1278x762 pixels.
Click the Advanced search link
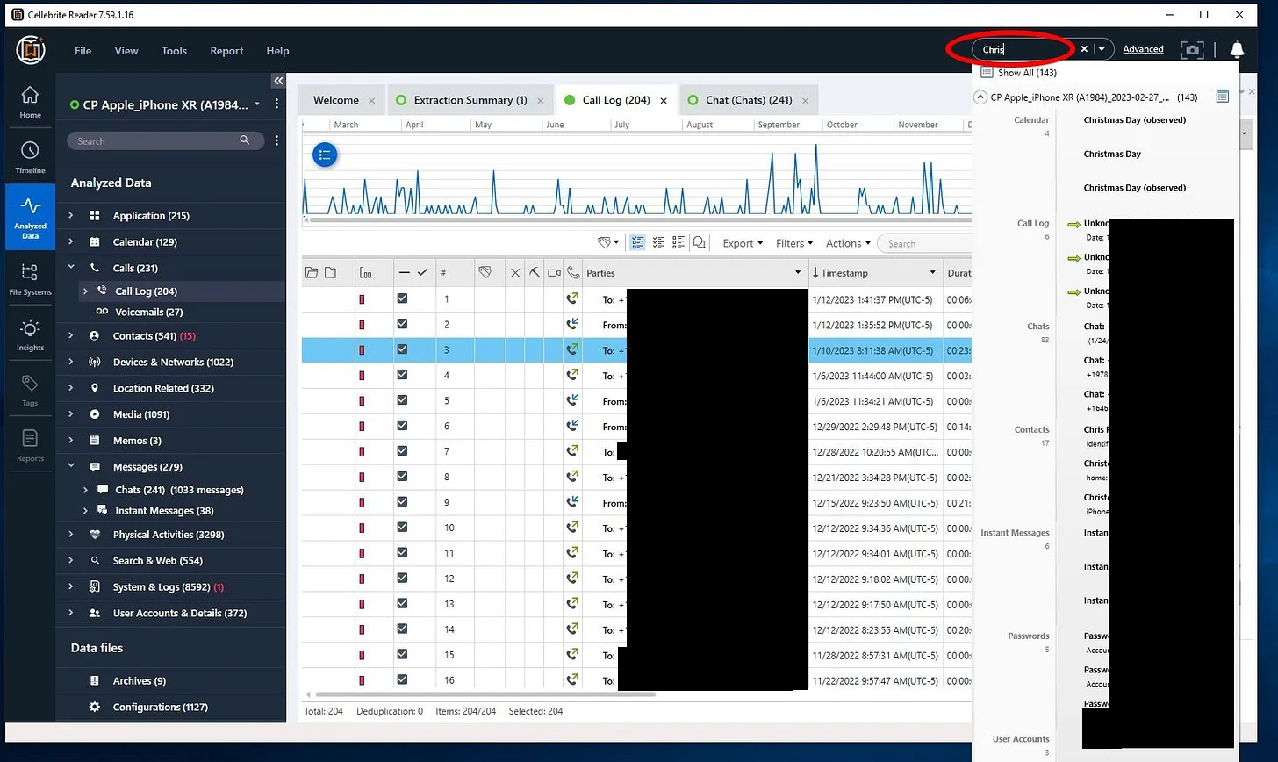point(1143,49)
